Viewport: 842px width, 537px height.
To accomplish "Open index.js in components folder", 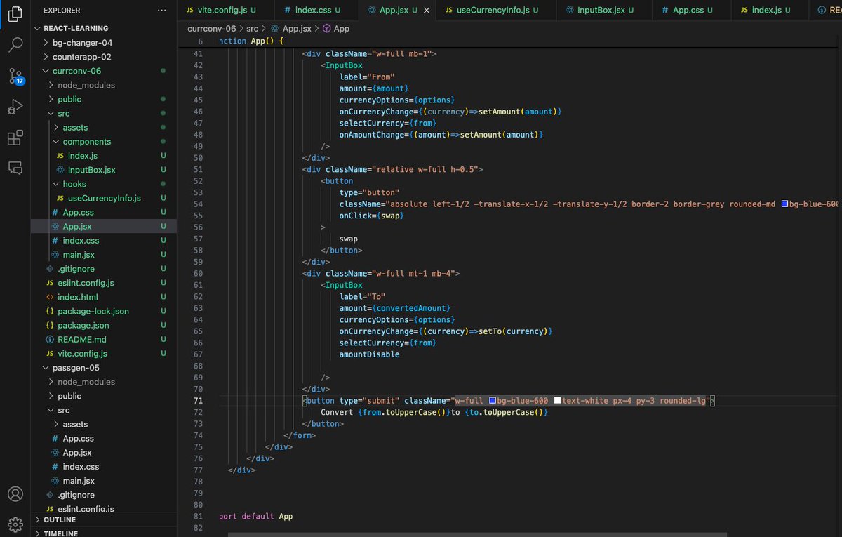I will click(x=103, y=156).
